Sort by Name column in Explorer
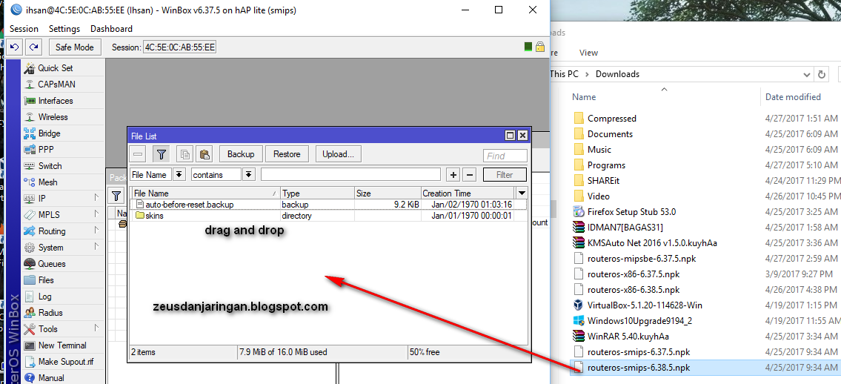 coord(584,97)
